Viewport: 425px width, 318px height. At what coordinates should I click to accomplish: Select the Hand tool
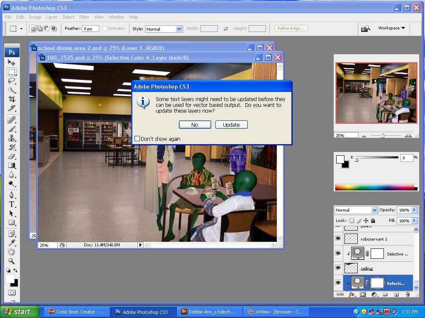[12, 252]
